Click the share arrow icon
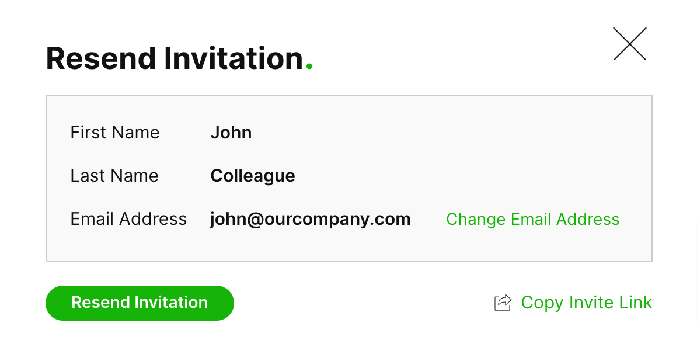This screenshot has width=697, height=354. (503, 303)
